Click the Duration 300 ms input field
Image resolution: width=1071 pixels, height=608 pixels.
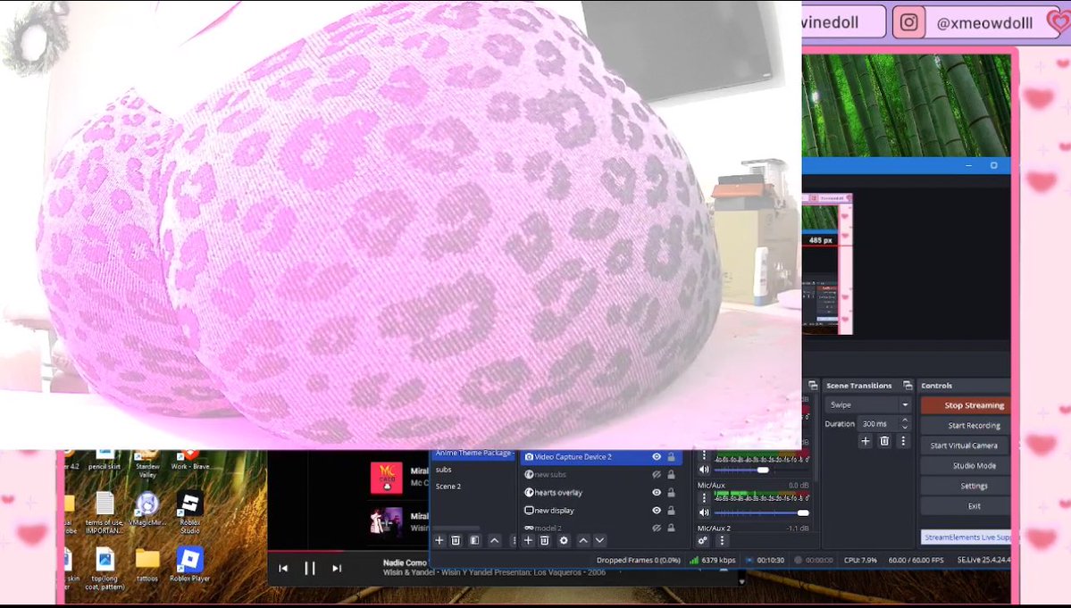click(878, 424)
